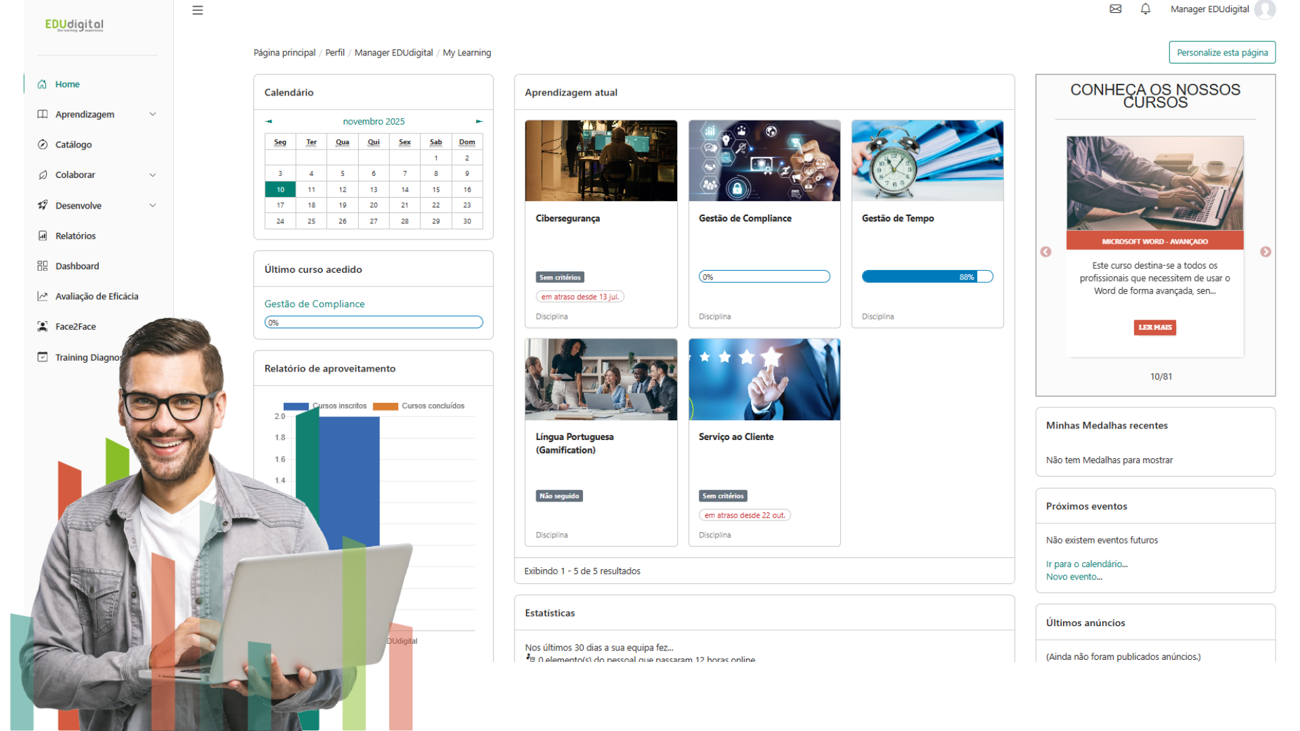The width and height of the screenshot is (1300, 731).
Task: Open the hamburger menu icon
Action: coord(198,10)
